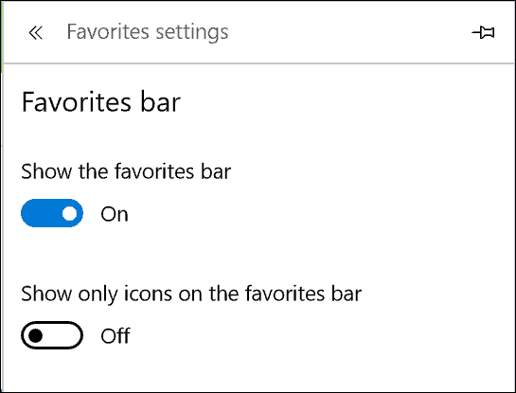Collapse the settings pane via « arrows
The width and height of the screenshot is (516, 393).
pos(36,32)
